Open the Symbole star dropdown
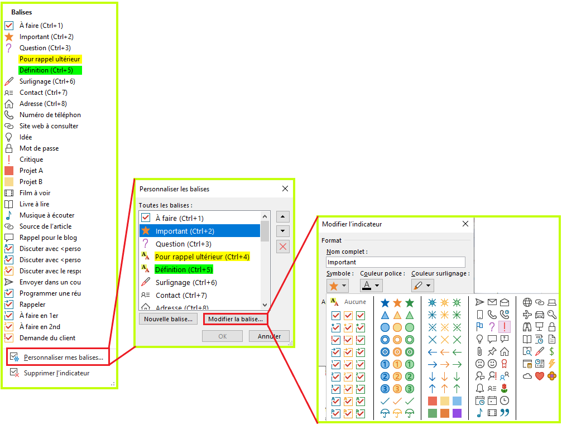The image size is (562, 425). (338, 286)
